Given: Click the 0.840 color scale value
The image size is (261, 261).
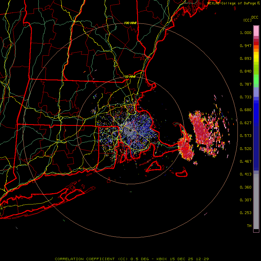Looking at the screenshot, I should pyautogui.click(x=246, y=71).
